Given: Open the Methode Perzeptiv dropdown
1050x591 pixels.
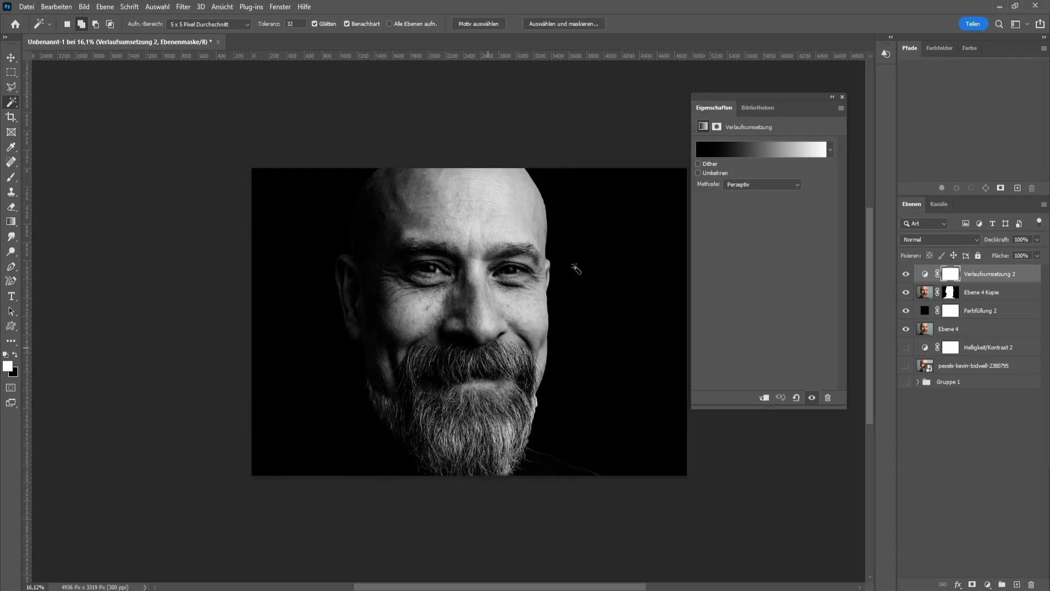Looking at the screenshot, I should (x=762, y=185).
